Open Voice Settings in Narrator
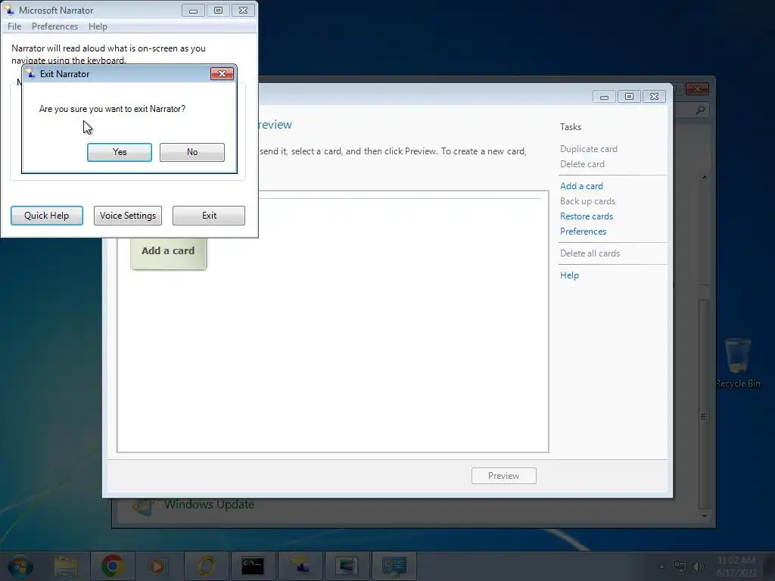The width and height of the screenshot is (775, 581). click(x=127, y=216)
